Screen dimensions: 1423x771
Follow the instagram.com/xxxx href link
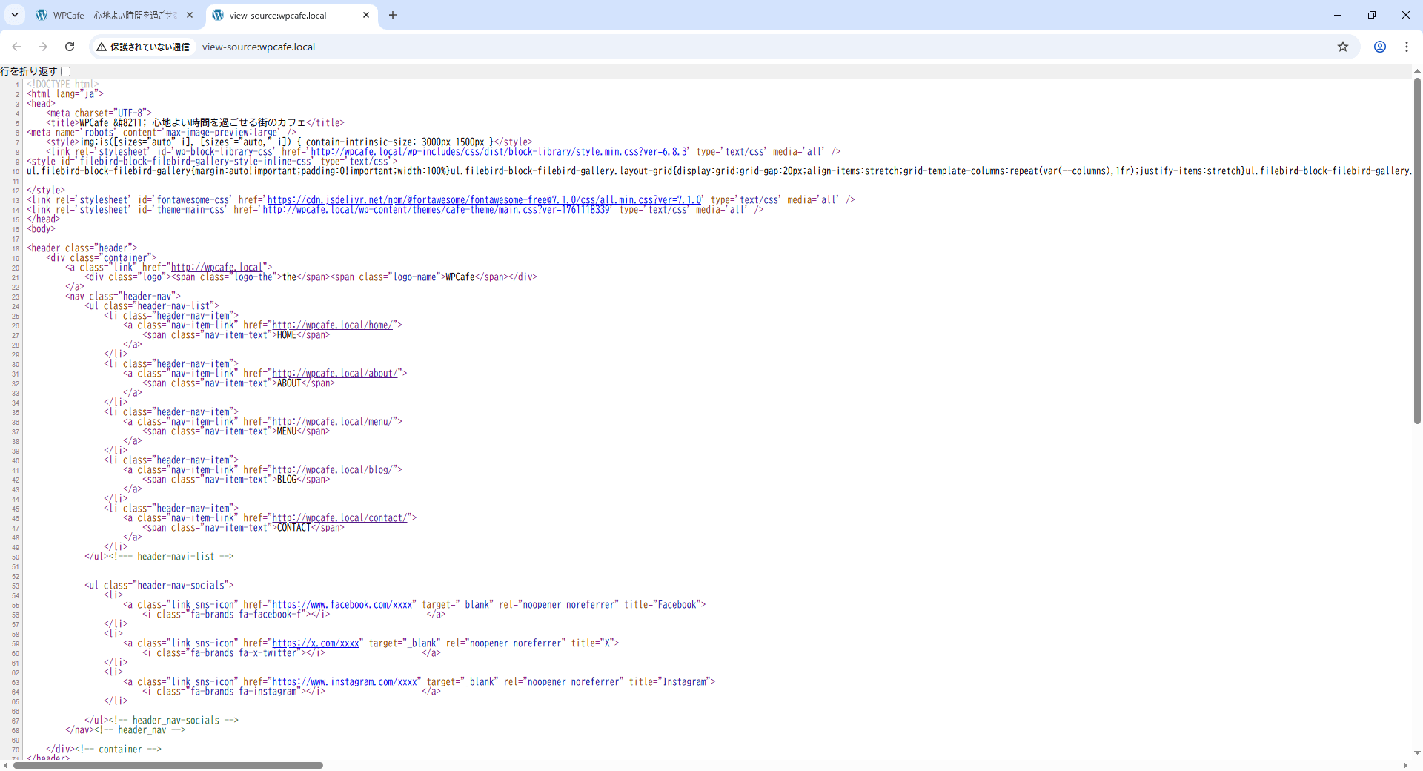[x=345, y=682]
